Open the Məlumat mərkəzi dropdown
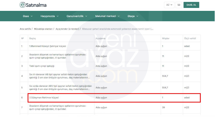Viewport: 215px width, 117px height. 107,16
